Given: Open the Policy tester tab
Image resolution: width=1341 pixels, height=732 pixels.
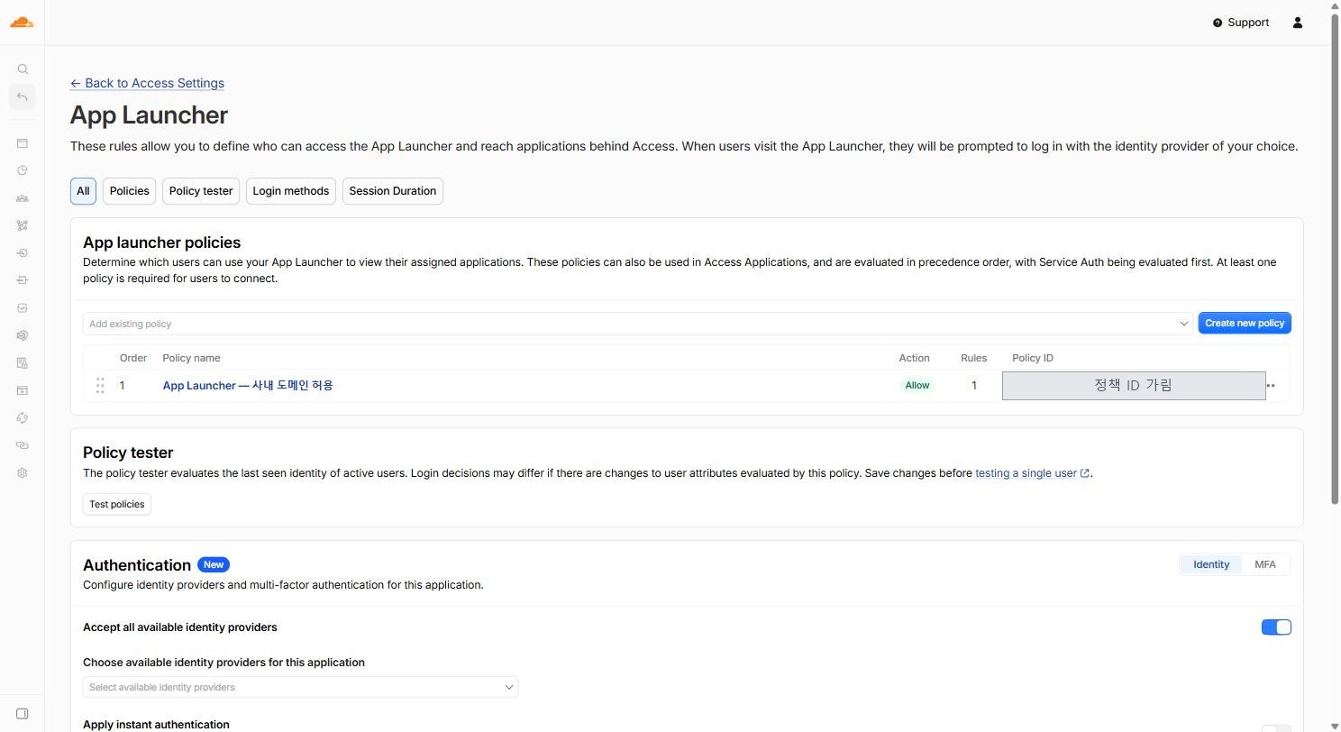Looking at the screenshot, I should (201, 191).
